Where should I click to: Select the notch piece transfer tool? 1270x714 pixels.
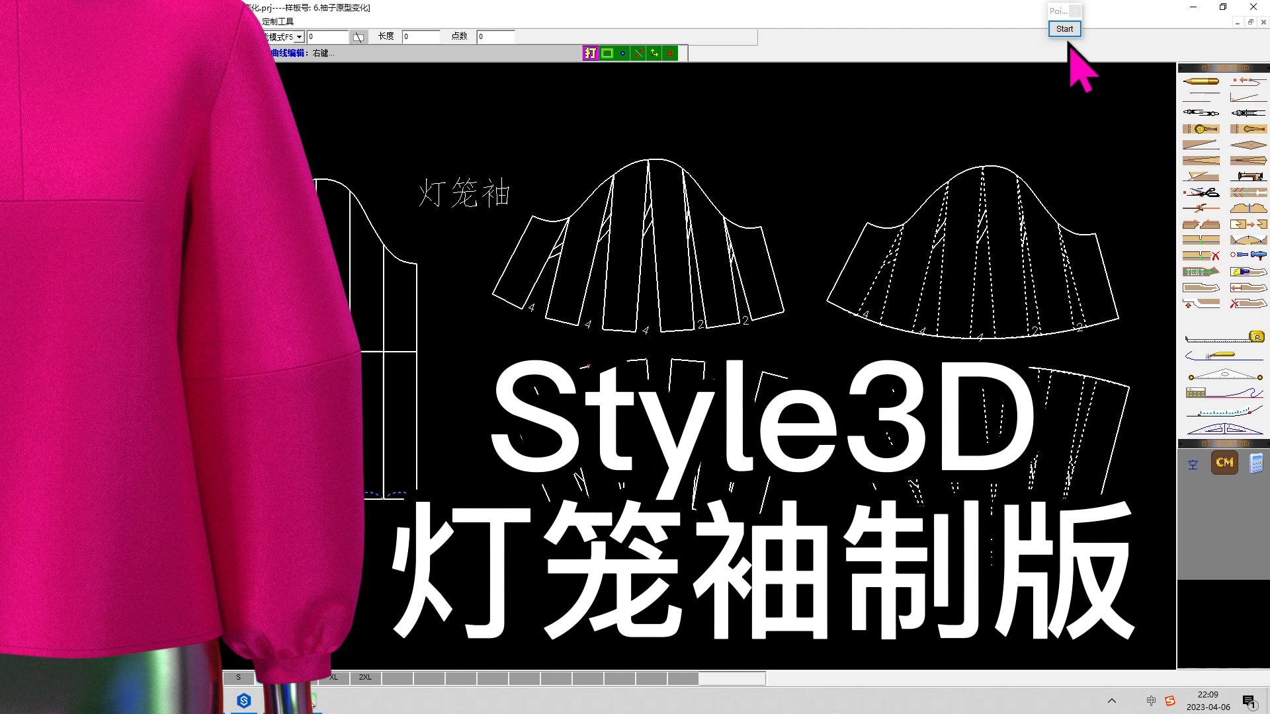1248,224
